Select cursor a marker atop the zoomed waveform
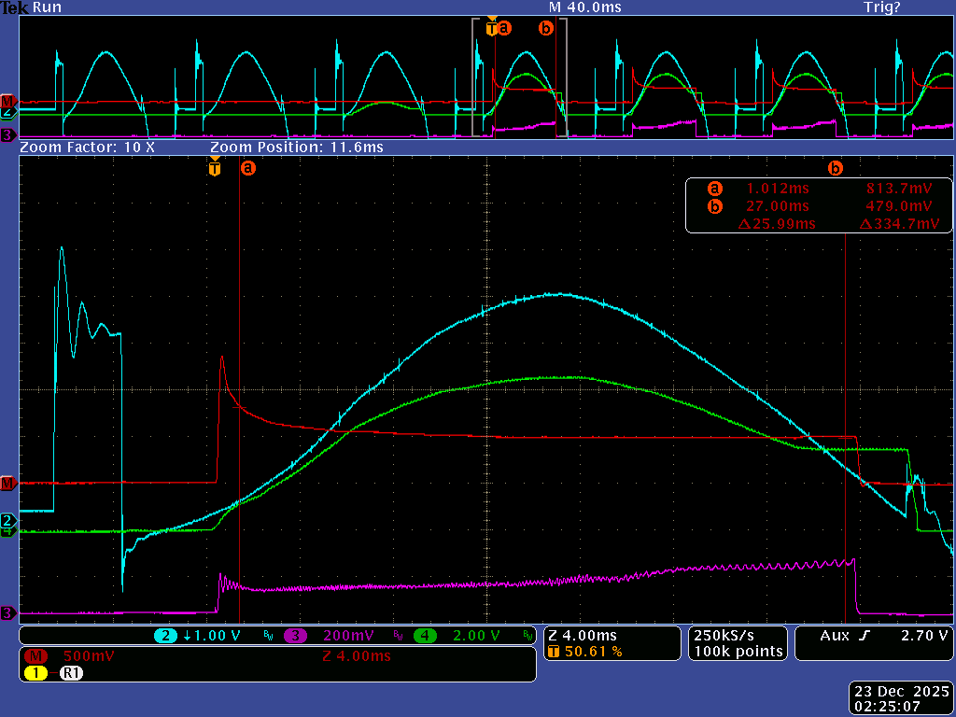The image size is (956, 717). (x=248, y=169)
